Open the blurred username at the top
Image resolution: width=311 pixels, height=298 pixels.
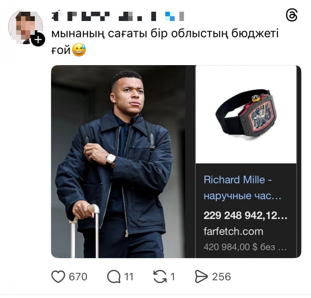(118, 16)
